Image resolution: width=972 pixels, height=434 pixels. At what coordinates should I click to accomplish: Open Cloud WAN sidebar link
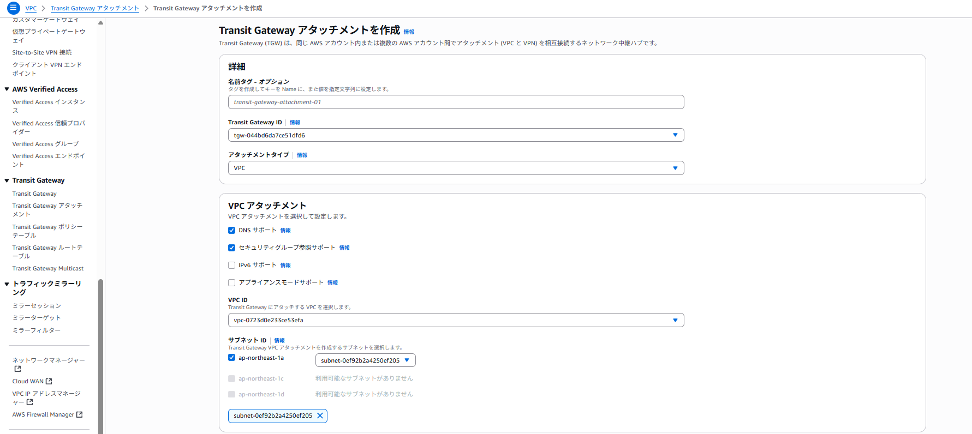(x=28, y=381)
